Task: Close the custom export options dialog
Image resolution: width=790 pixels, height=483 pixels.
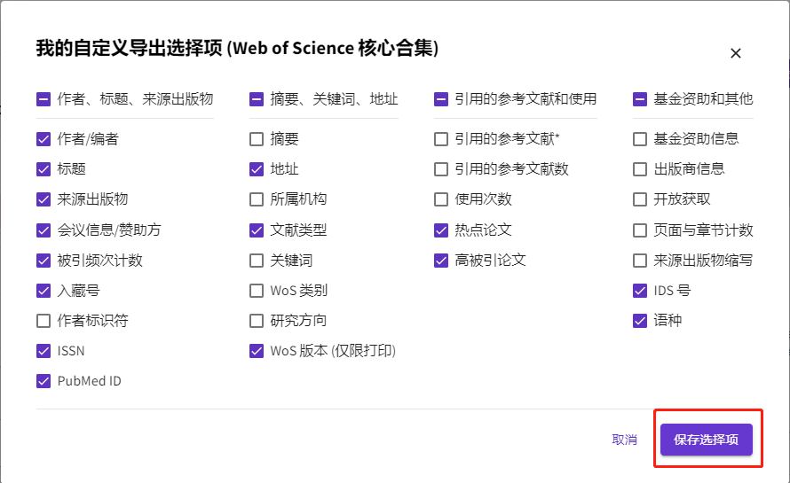Action: 735,53
